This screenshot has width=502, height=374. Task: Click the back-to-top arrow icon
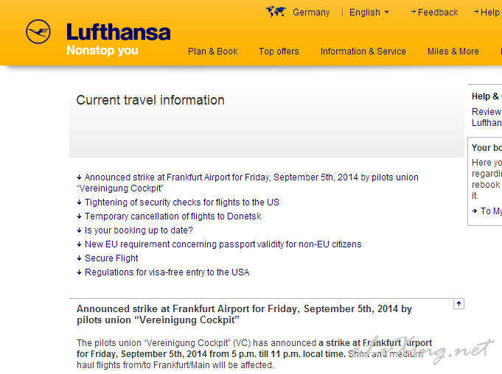[x=459, y=303]
